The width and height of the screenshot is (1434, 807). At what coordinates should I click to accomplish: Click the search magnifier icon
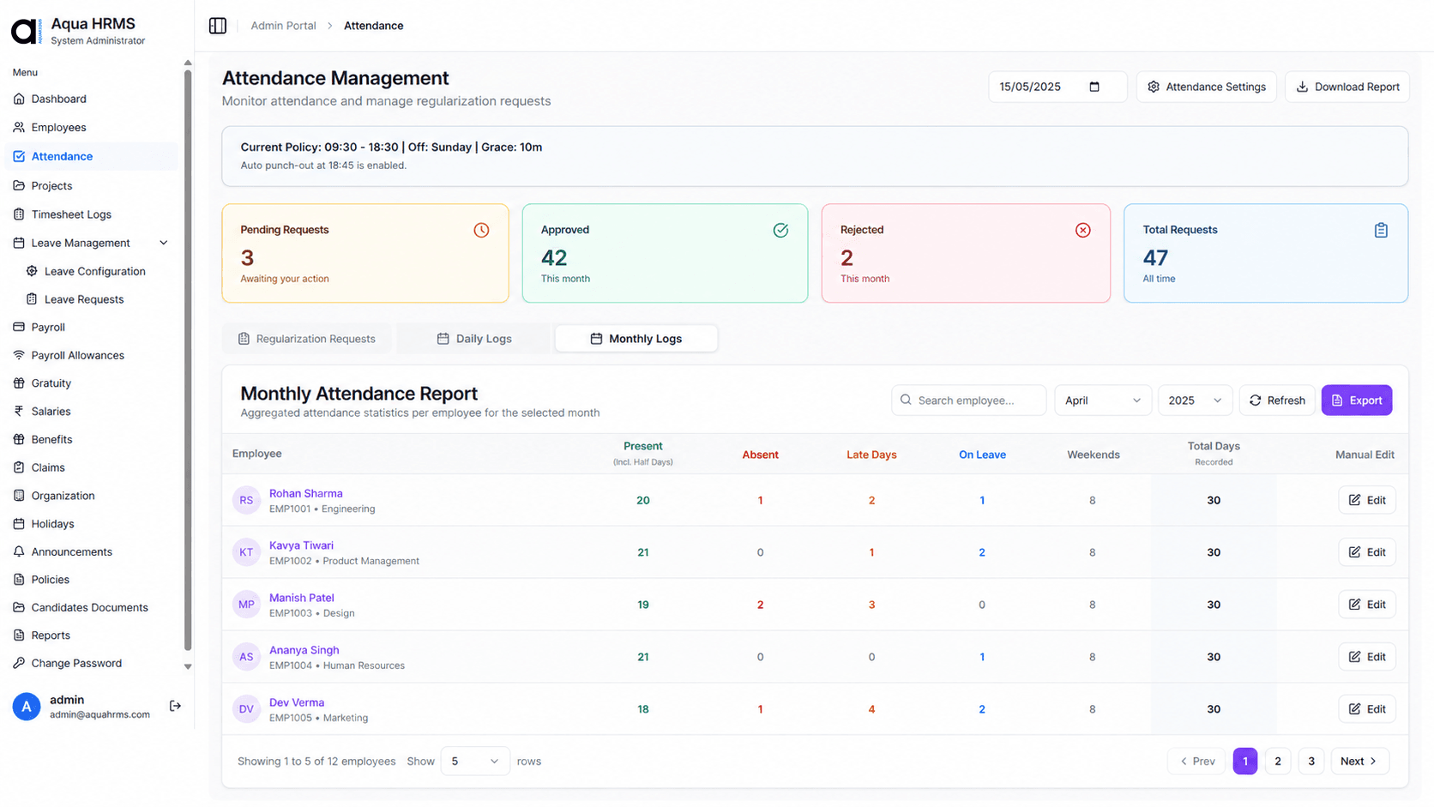point(906,400)
